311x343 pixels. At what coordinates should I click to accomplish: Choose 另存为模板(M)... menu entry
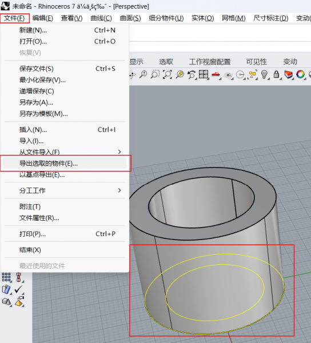65,114
